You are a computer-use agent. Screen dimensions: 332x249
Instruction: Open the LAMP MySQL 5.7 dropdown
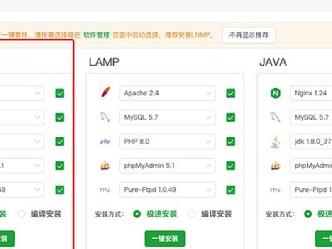coord(167,117)
